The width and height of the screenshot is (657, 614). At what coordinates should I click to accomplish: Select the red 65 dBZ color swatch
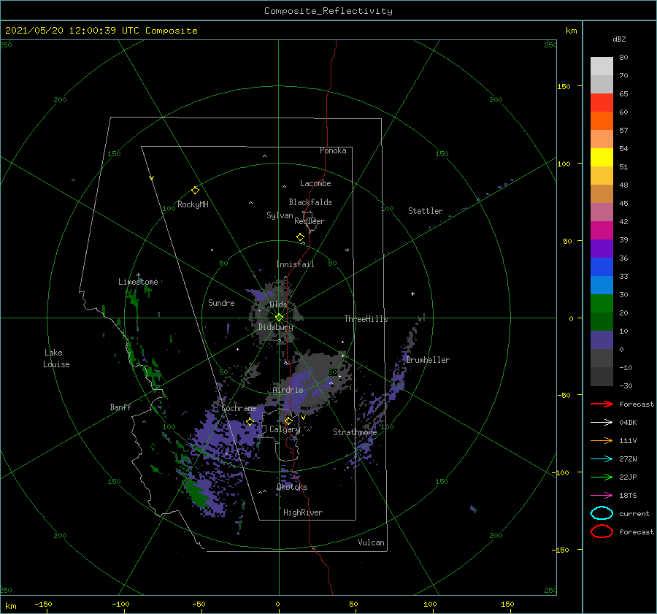tap(602, 102)
